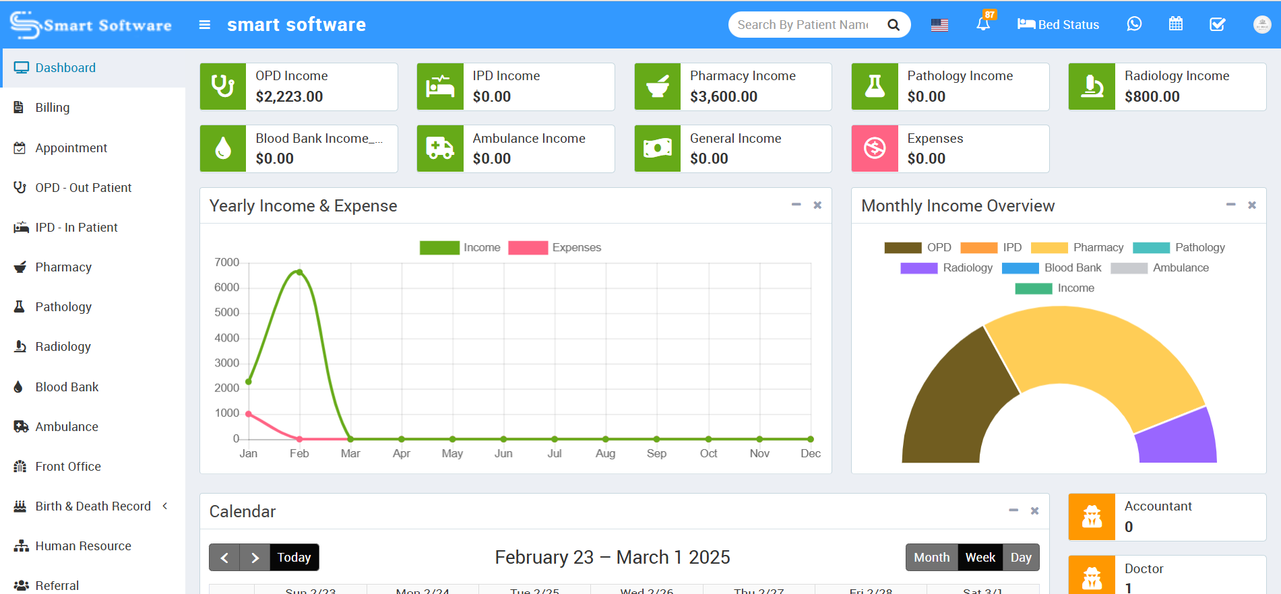The height and width of the screenshot is (594, 1281).
Task: Switch the calendar to Month view
Action: coord(931,558)
